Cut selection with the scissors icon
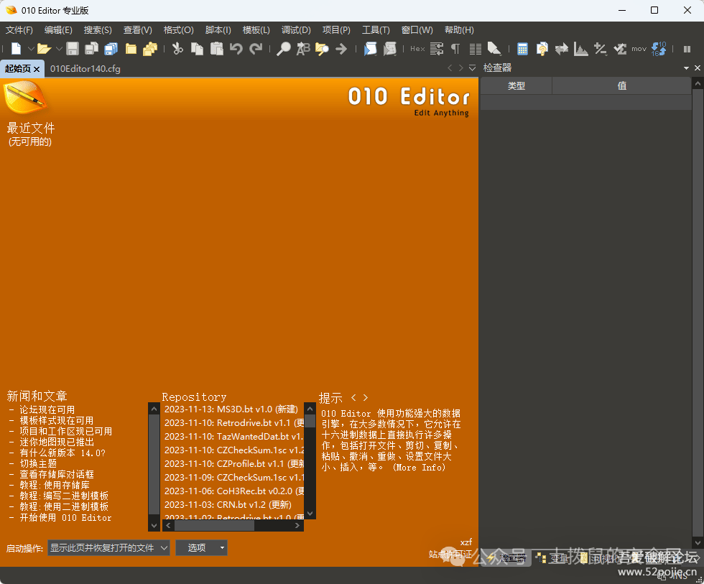 (x=178, y=48)
